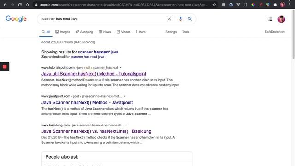Start voice search with the microphone icon
This screenshot has width=295, height=166.
click(x=180, y=19)
